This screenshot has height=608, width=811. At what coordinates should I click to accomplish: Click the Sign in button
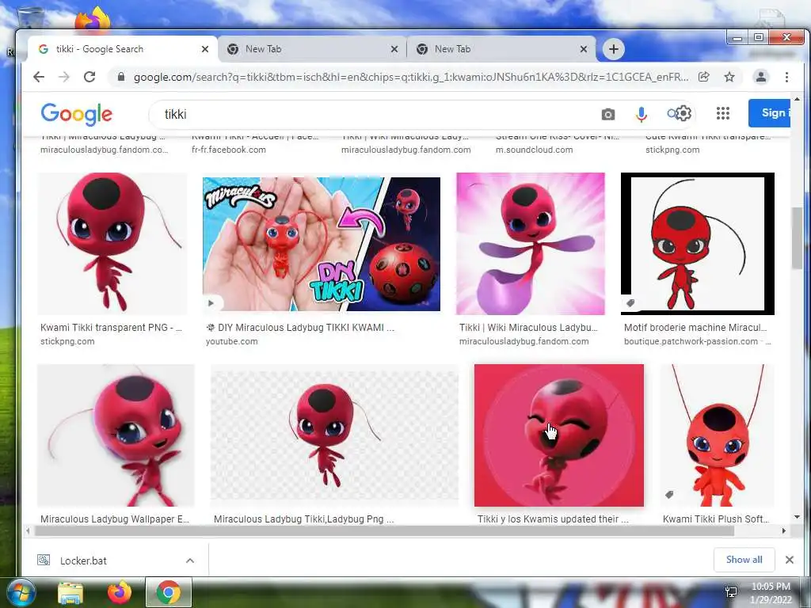770,112
